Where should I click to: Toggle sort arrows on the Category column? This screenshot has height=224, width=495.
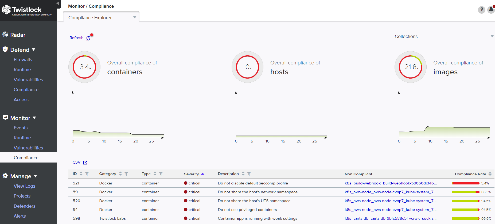(x=120, y=174)
